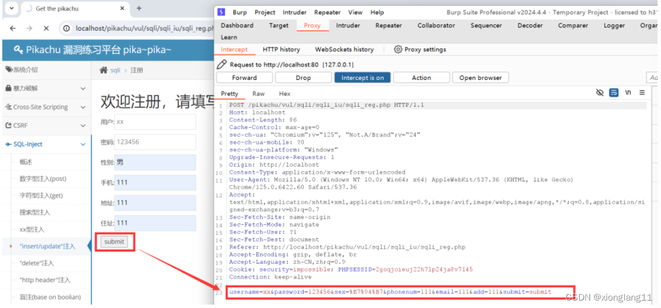Open 搜索型注入 page
661x308 pixels.
click(34, 213)
